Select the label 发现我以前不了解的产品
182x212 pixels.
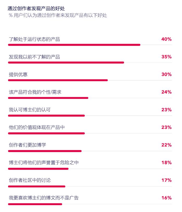[34, 57]
